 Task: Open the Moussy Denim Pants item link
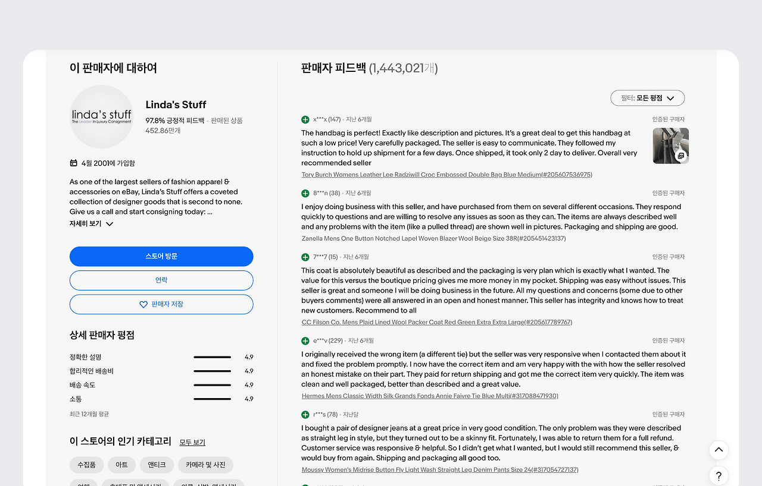(440, 469)
